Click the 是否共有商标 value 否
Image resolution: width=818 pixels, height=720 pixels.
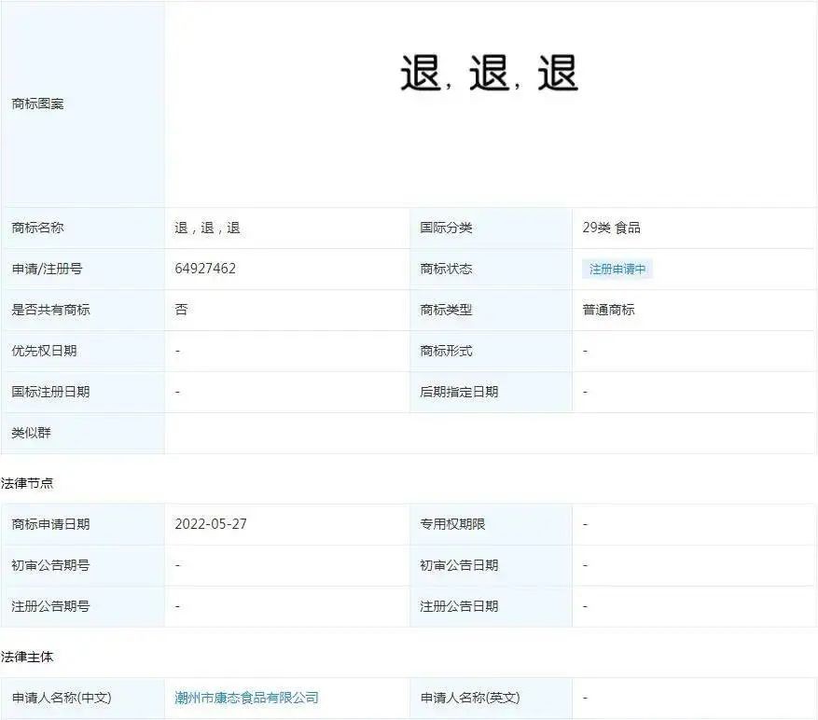(181, 310)
